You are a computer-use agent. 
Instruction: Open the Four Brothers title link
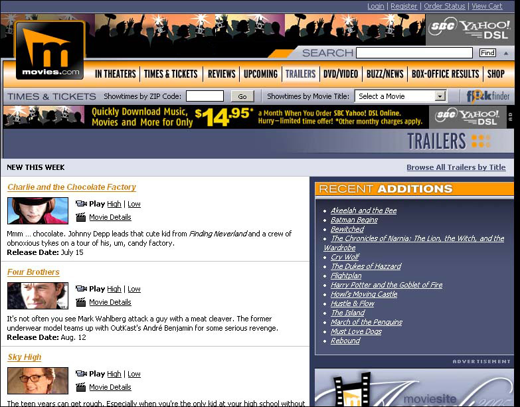click(x=33, y=272)
